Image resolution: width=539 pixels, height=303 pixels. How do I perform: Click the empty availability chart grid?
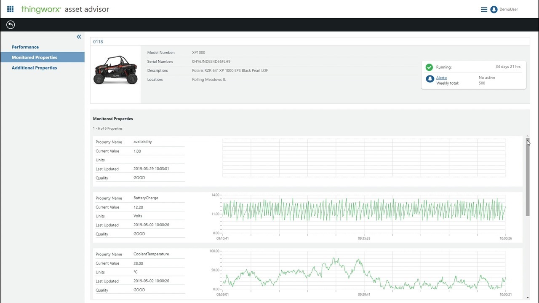coord(364,158)
